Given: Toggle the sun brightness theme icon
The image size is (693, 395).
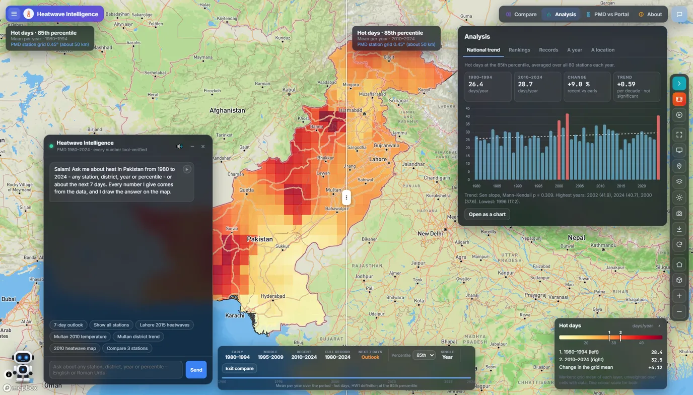Looking at the screenshot, I should [679, 197].
